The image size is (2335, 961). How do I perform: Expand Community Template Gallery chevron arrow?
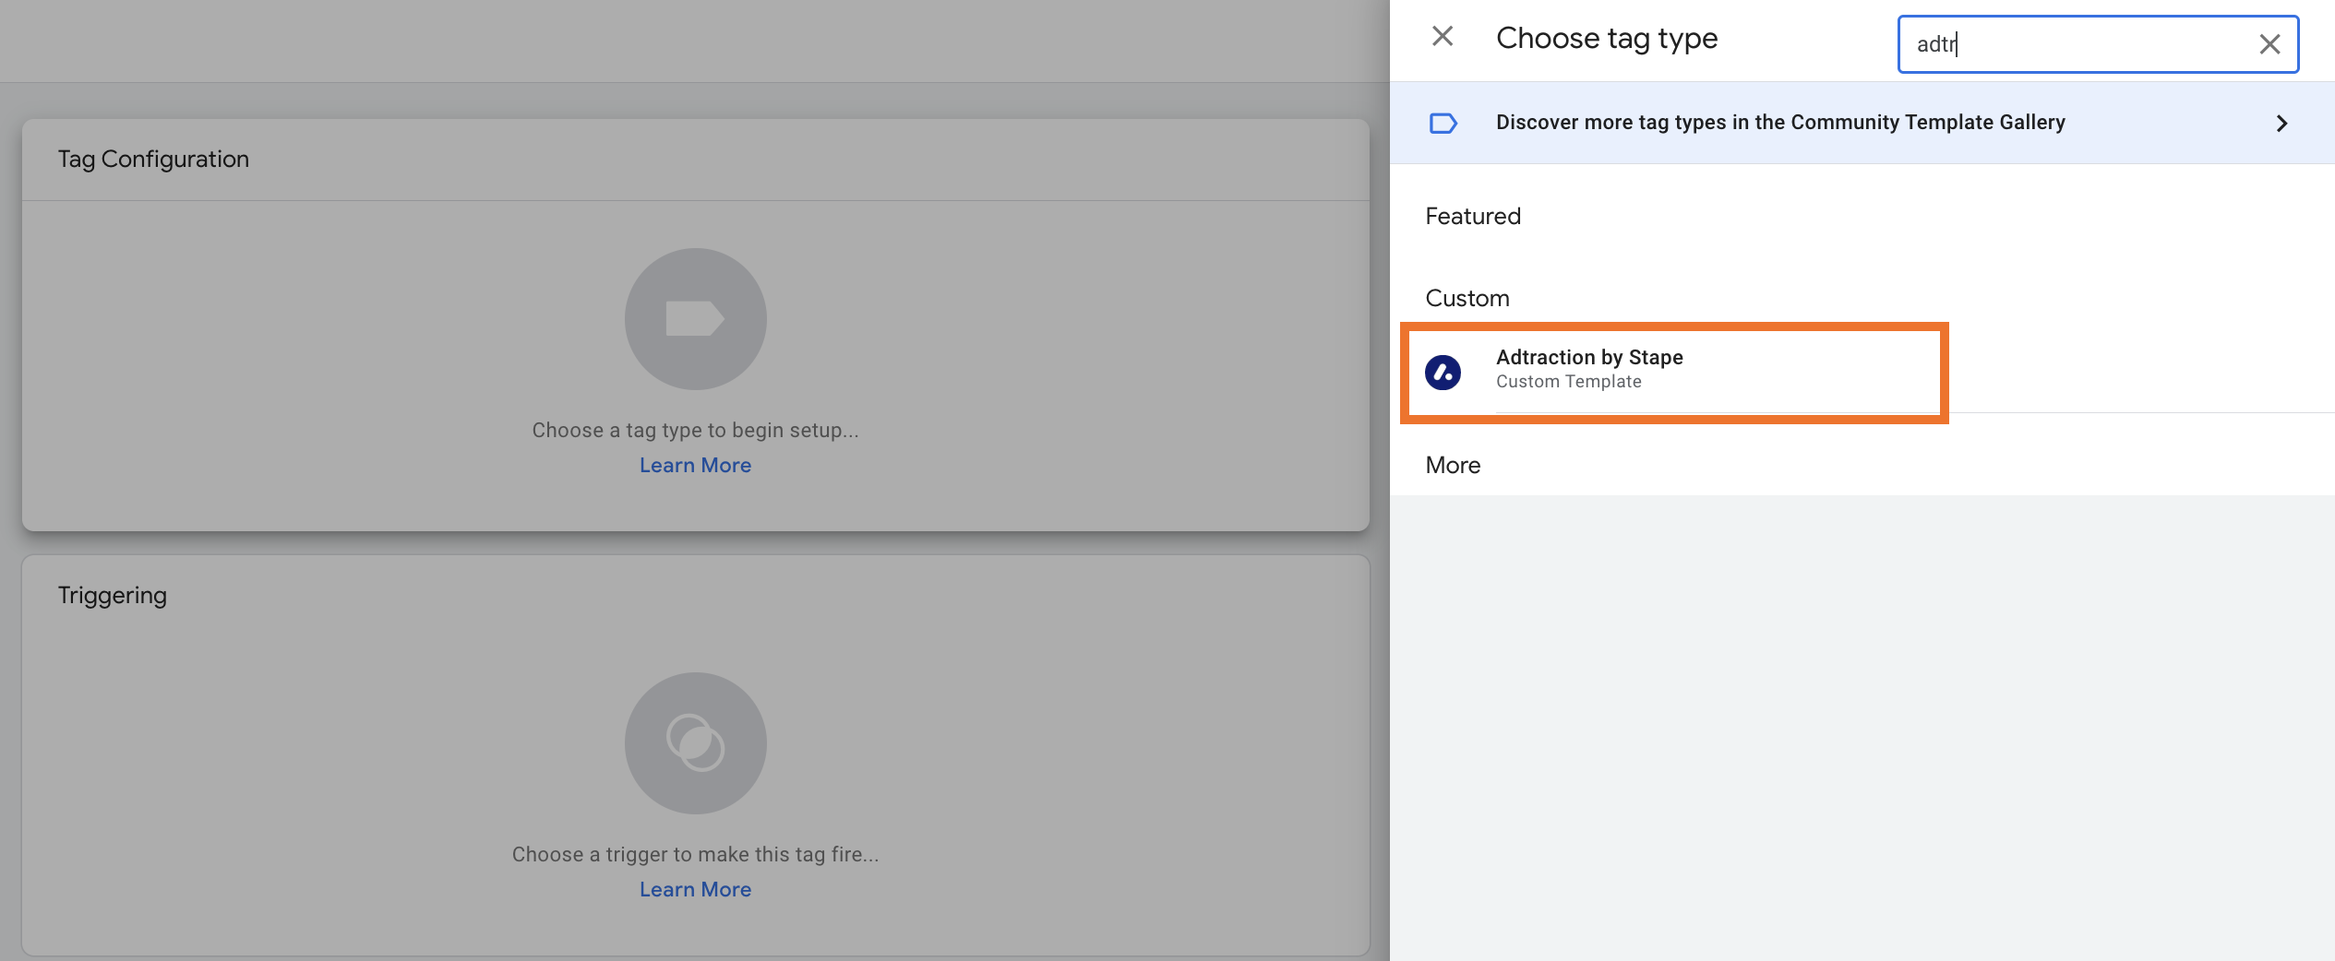point(2281,123)
